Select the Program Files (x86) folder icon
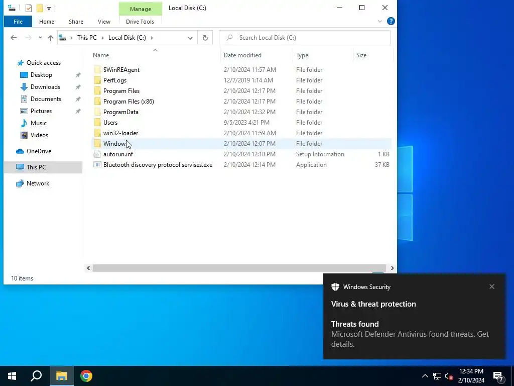Image resolution: width=514 pixels, height=386 pixels. [x=97, y=101]
